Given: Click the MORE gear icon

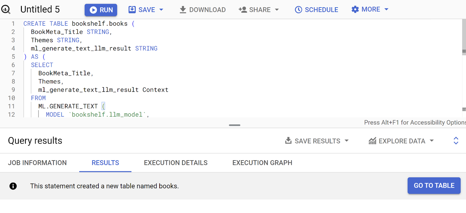Looking at the screenshot, I should tap(355, 10).
